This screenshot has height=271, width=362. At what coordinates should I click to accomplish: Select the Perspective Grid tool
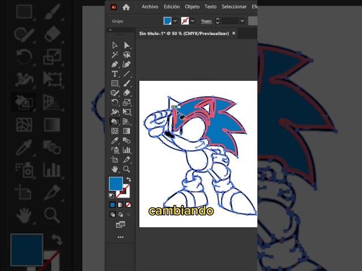127,121
